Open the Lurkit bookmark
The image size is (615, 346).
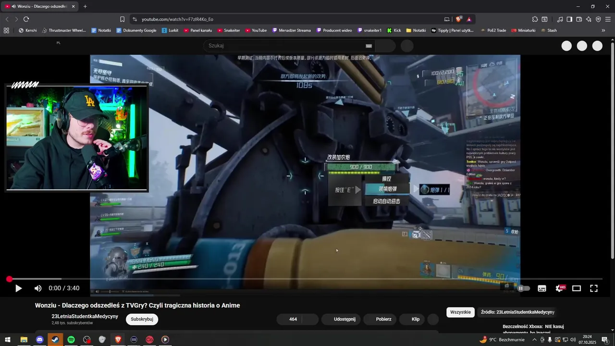(x=170, y=30)
